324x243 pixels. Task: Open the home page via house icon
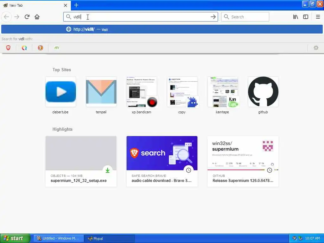[37, 17]
